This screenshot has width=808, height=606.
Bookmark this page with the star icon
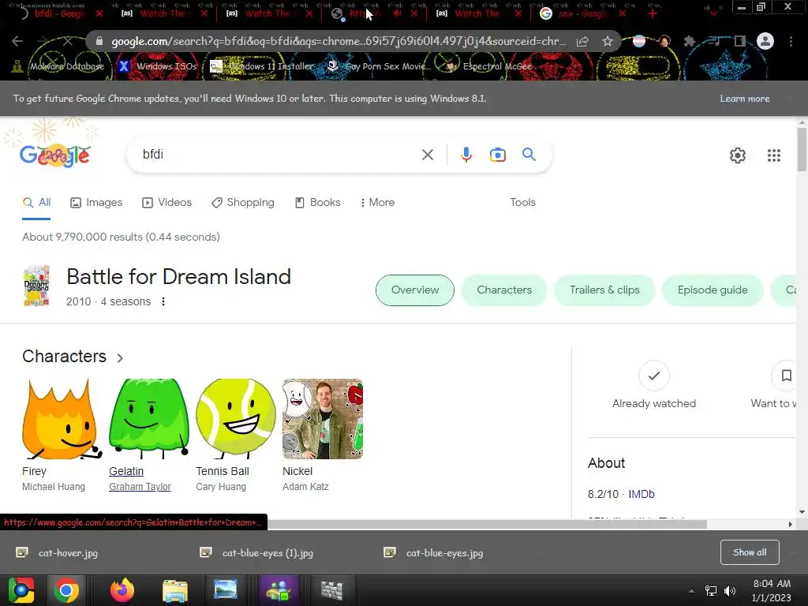click(x=608, y=41)
